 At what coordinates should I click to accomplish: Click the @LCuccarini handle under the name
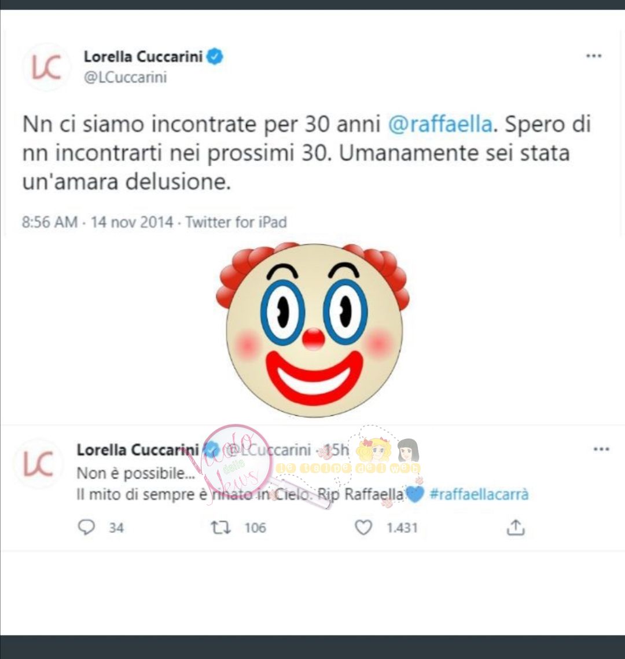pos(125,78)
